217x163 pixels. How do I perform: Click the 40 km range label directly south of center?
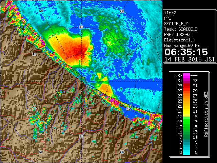tap(81, 136)
